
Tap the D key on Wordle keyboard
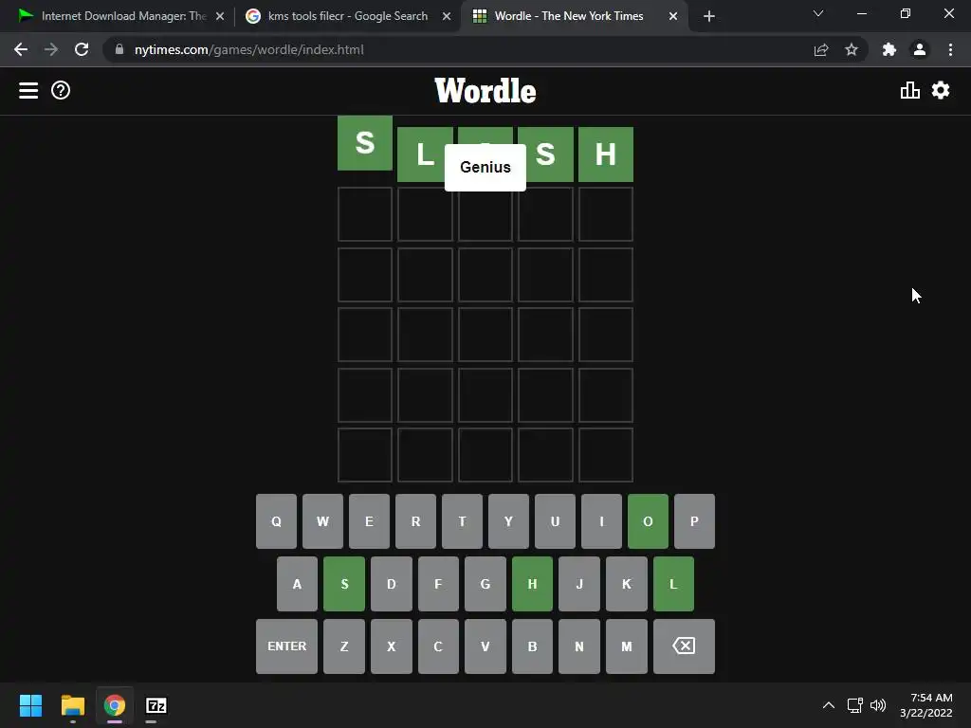[392, 584]
